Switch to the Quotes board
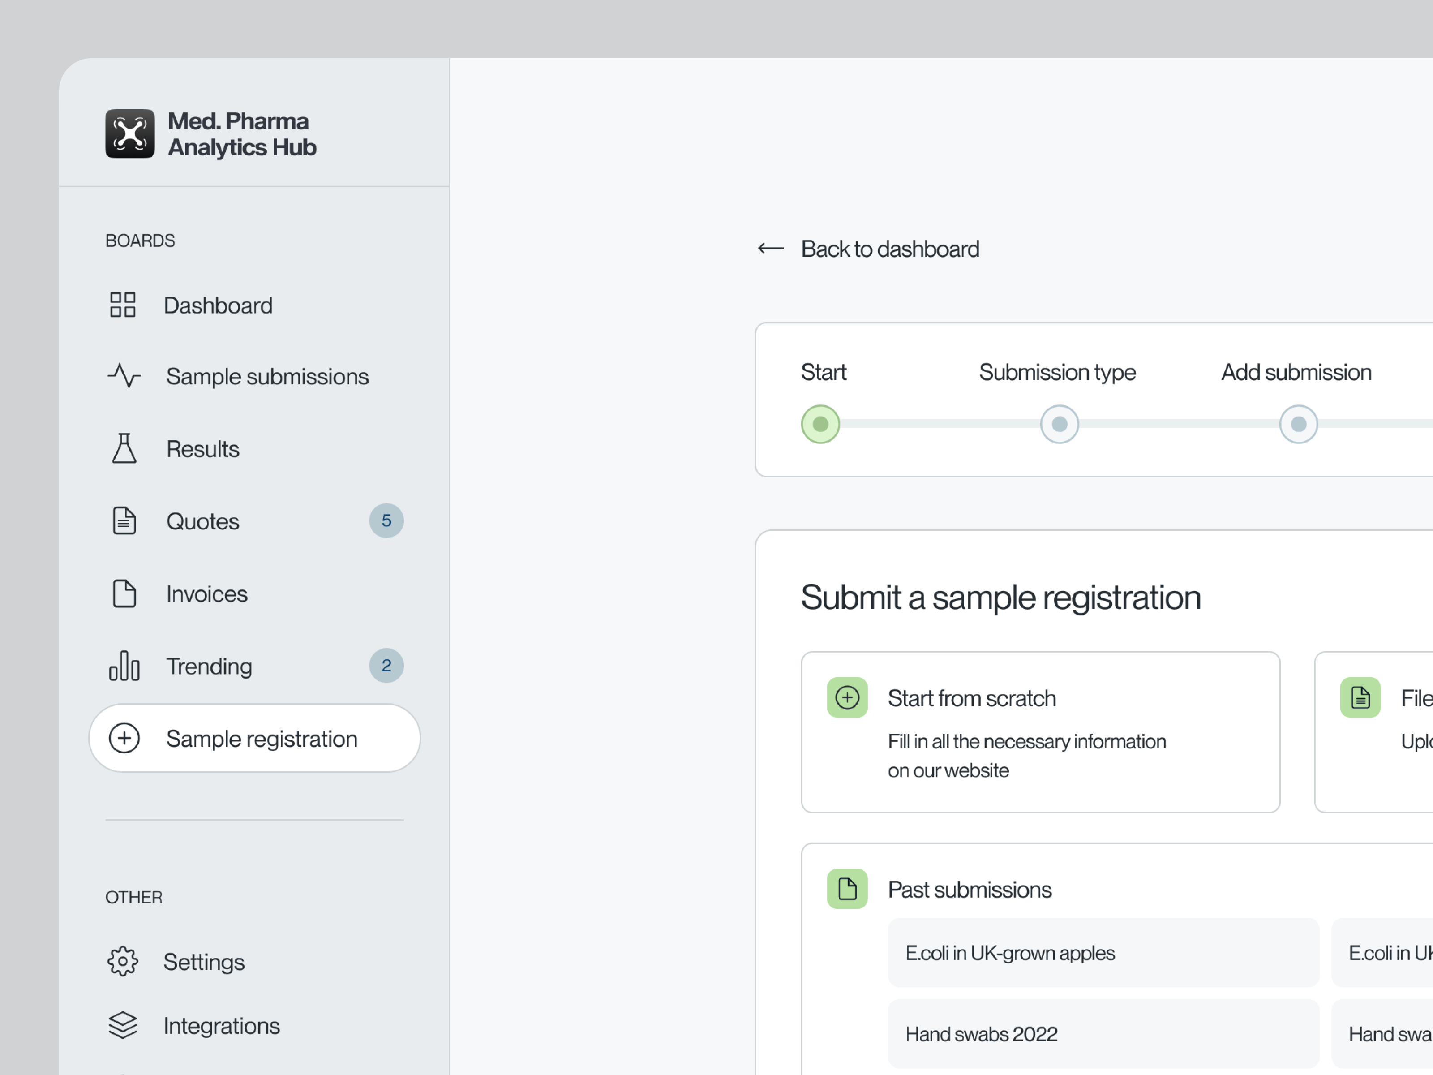Screen dimensions: 1433x1075 click(203, 520)
